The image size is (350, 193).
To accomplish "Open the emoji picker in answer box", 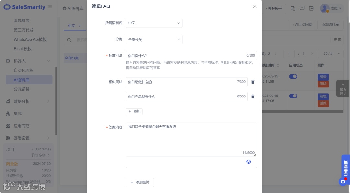I will (x=249, y=162).
